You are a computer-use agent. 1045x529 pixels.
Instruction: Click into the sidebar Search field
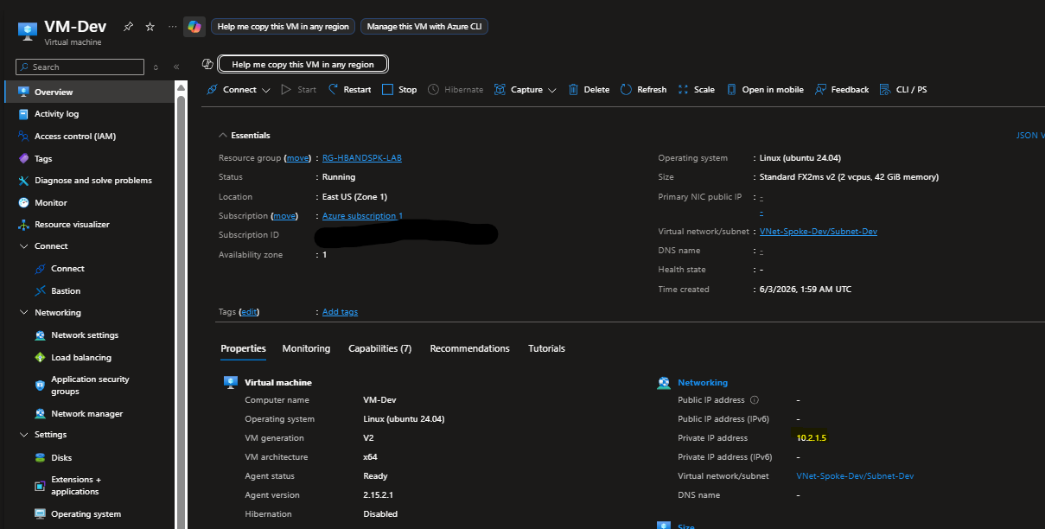(80, 67)
